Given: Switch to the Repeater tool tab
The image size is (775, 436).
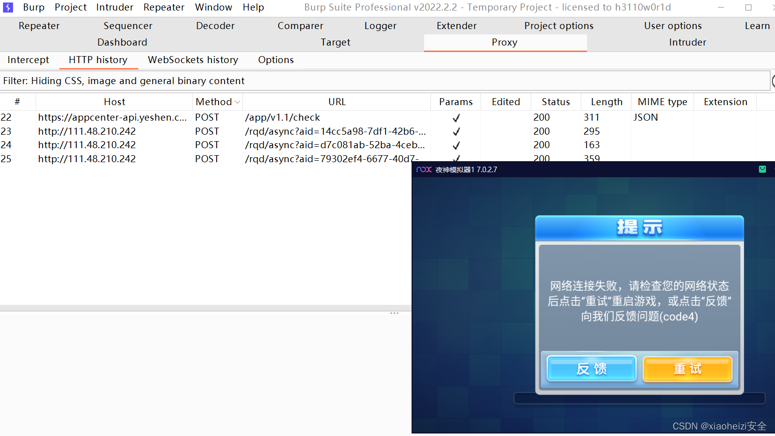Looking at the screenshot, I should point(39,26).
